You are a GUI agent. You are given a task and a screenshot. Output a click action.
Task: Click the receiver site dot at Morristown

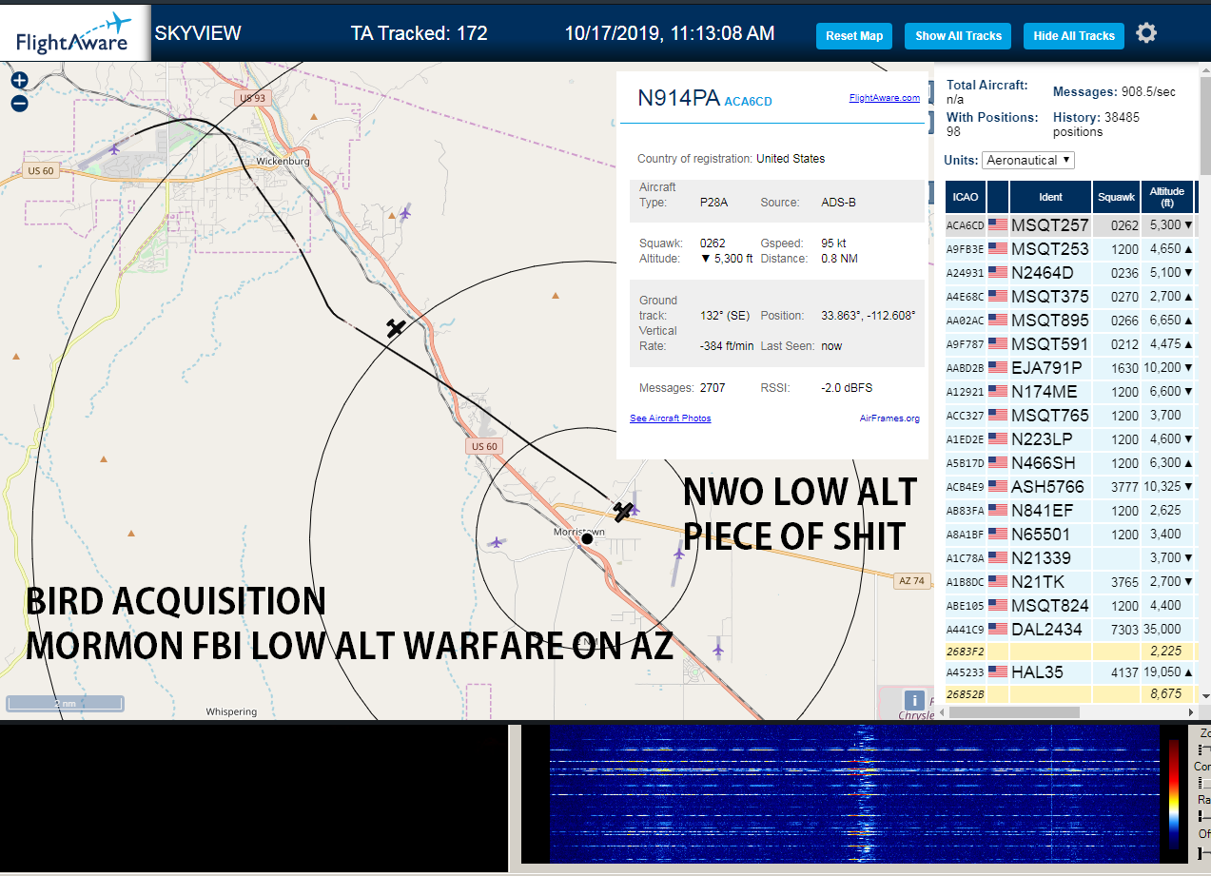tap(587, 538)
